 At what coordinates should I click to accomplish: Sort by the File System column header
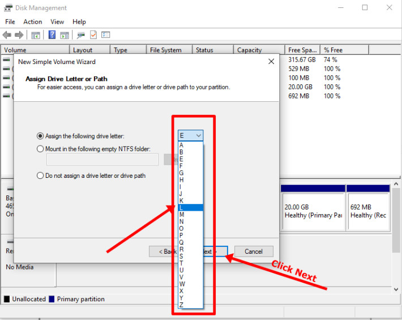[169, 50]
